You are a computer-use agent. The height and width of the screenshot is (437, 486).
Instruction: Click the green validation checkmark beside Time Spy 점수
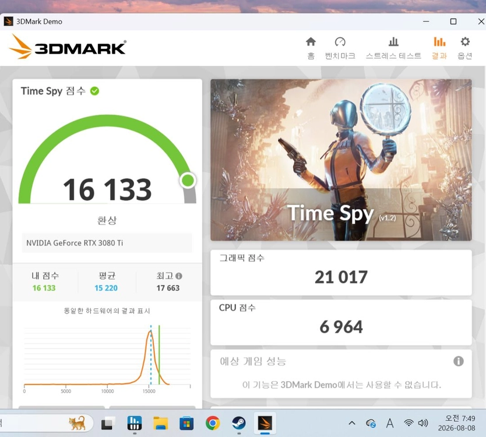pos(94,91)
